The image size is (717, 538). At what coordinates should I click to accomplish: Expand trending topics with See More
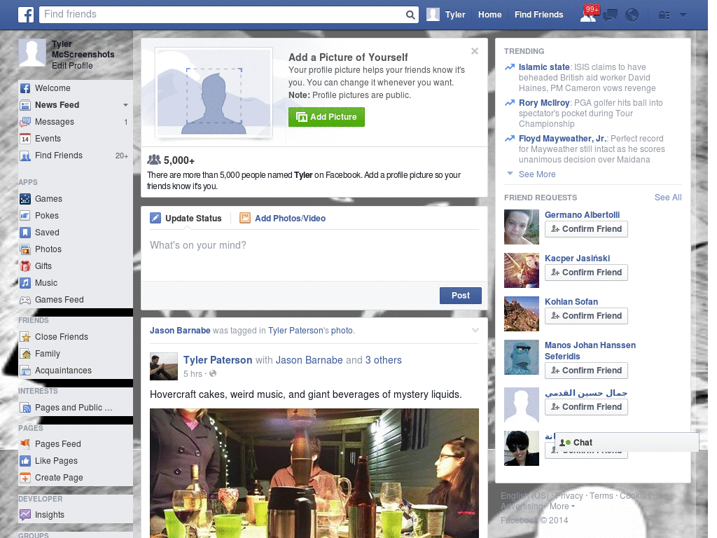[x=537, y=174]
